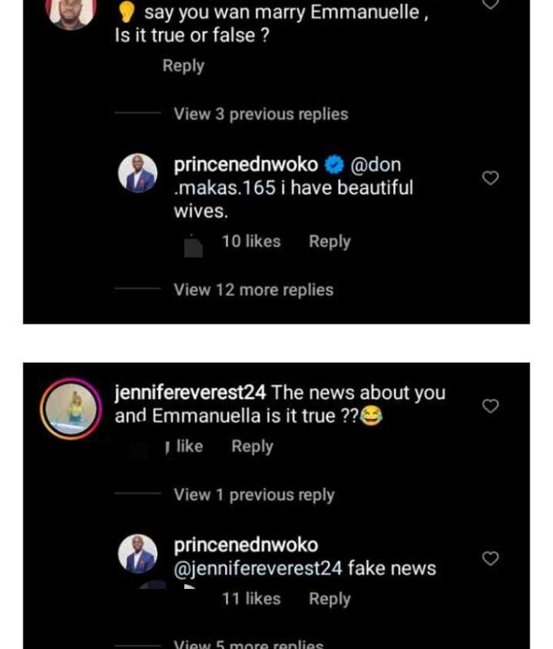Open jennifereverest24 username link

(191, 393)
